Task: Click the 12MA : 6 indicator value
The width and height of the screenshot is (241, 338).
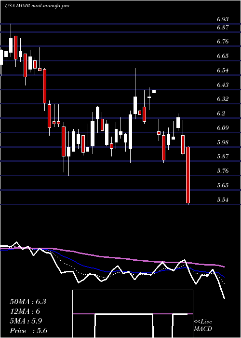Action: (25, 311)
